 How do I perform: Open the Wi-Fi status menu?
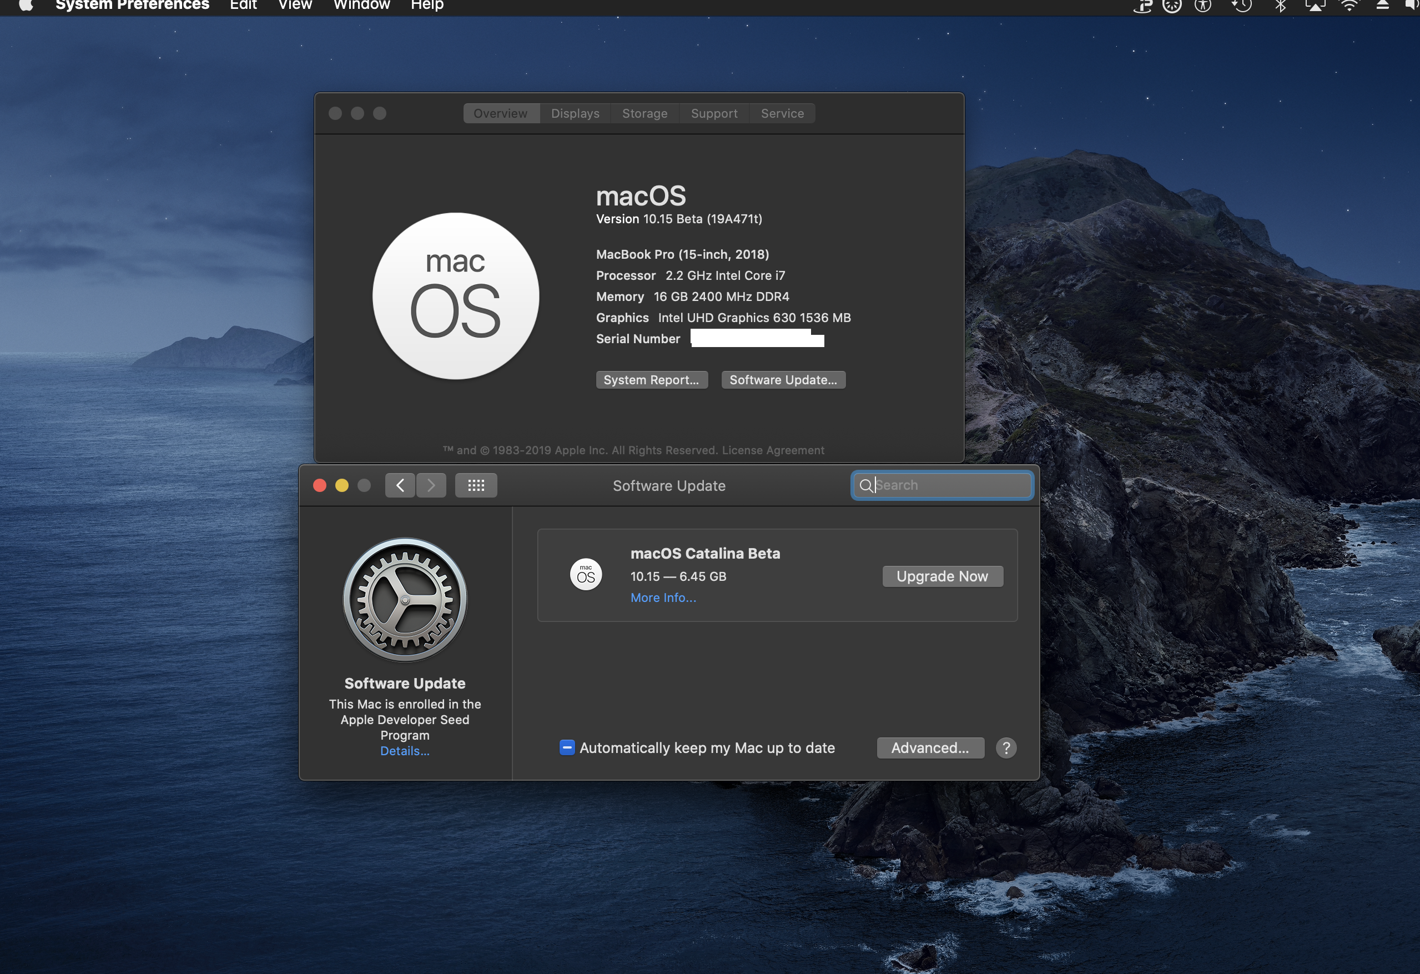(1349, 6)
